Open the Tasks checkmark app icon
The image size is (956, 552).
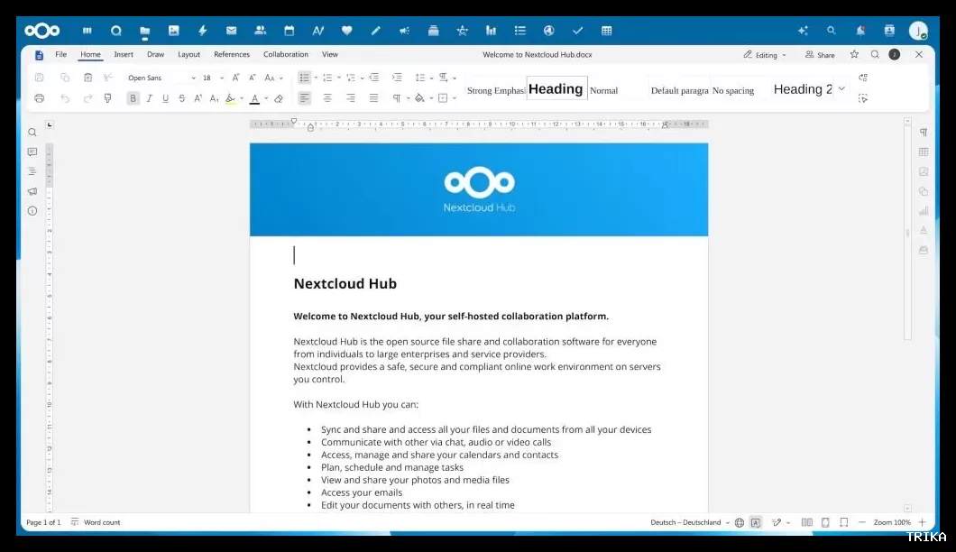pos(577,31)
